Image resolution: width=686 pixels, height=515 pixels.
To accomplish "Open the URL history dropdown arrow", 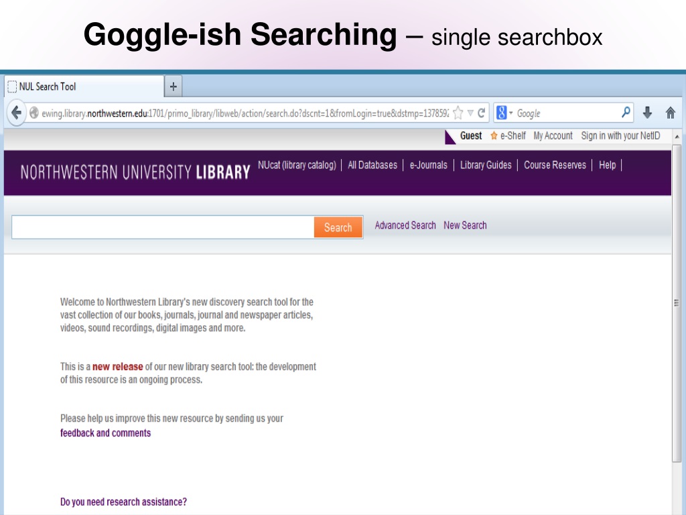I will (x=470, y=113).
